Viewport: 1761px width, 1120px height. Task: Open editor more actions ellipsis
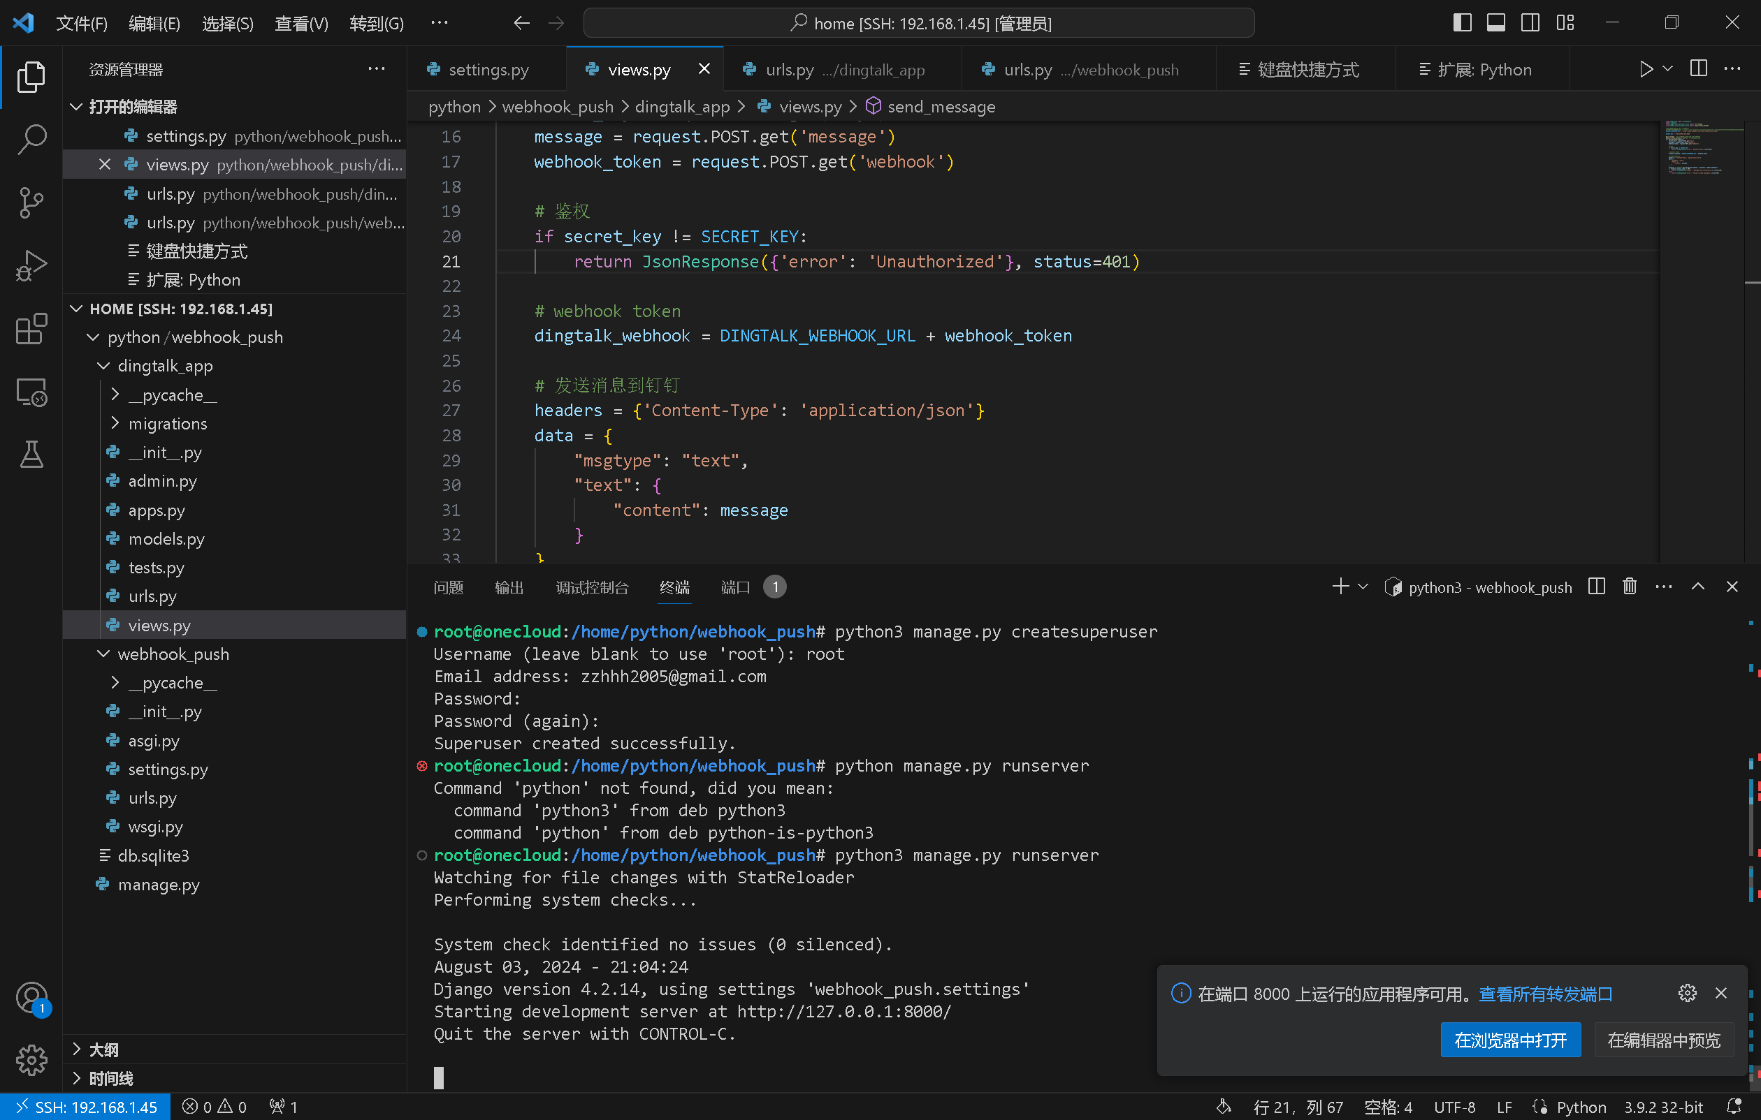tap(1732, 69)
